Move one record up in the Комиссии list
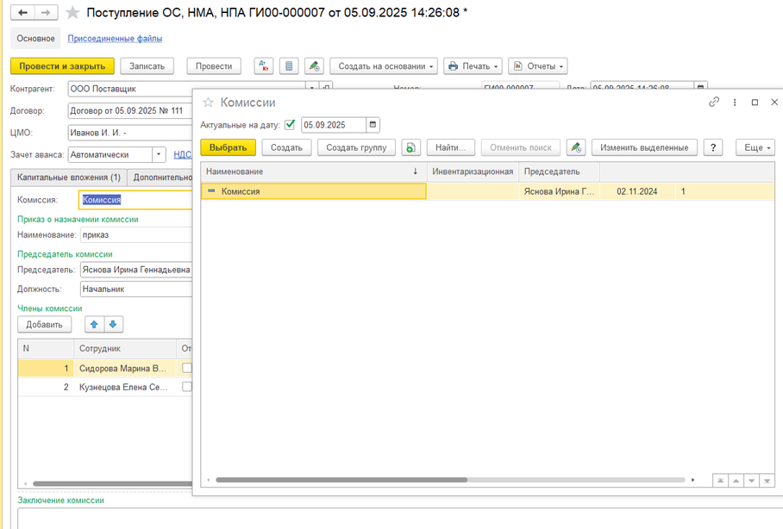The height and width of the screenshot is (529, 783). click(x=736, y=481)
